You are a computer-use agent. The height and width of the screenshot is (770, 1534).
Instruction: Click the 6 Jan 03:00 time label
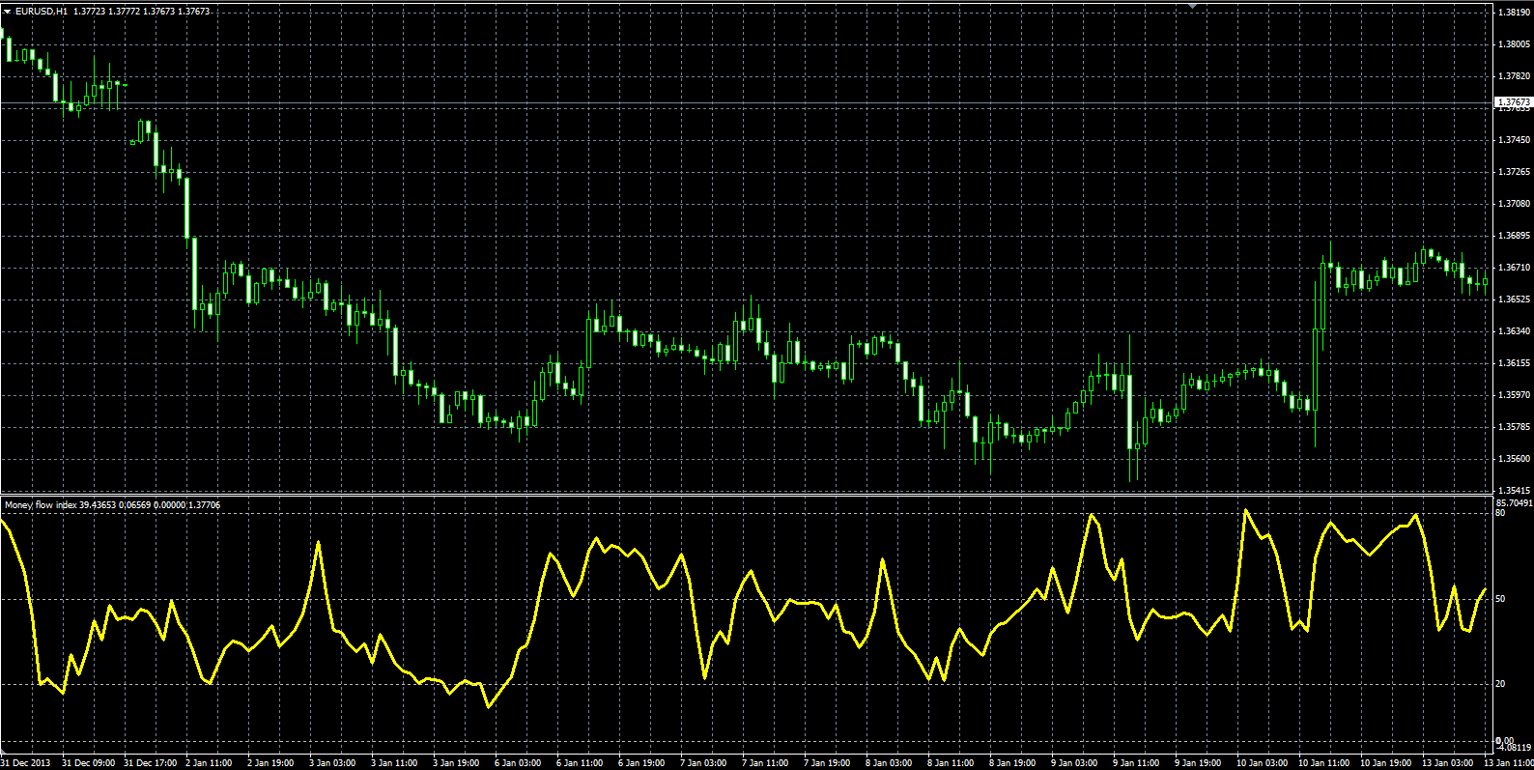pos(518,763)
